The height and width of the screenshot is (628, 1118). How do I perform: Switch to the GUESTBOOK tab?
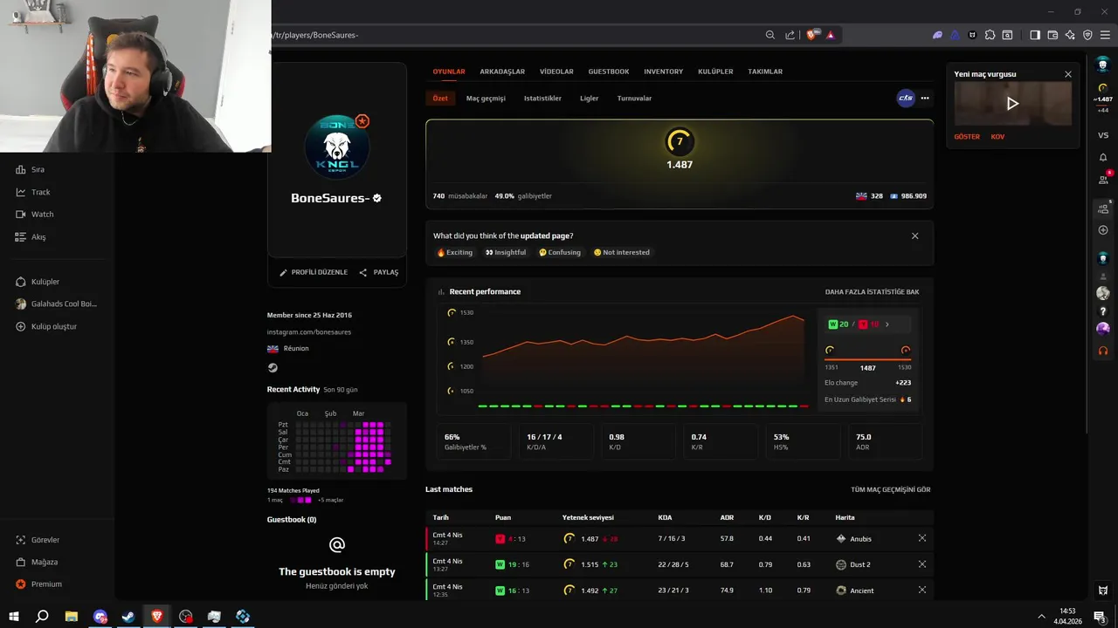[609, 72]
